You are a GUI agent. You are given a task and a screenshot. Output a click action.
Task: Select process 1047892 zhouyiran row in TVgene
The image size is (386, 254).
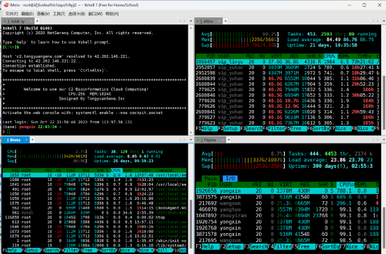click(288, 216)
